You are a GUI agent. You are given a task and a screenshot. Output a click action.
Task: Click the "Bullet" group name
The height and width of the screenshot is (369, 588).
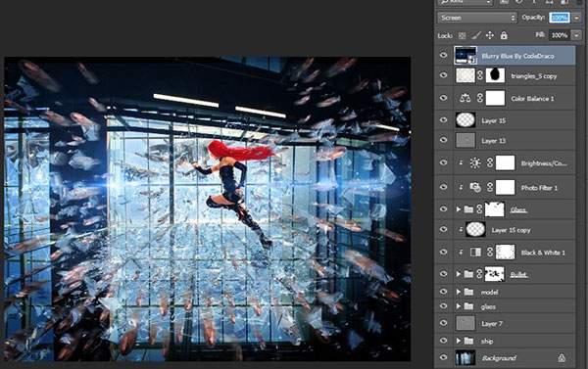pos(518,275)
